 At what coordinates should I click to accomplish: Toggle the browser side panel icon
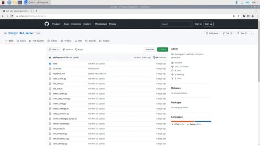tap(248, 16)
